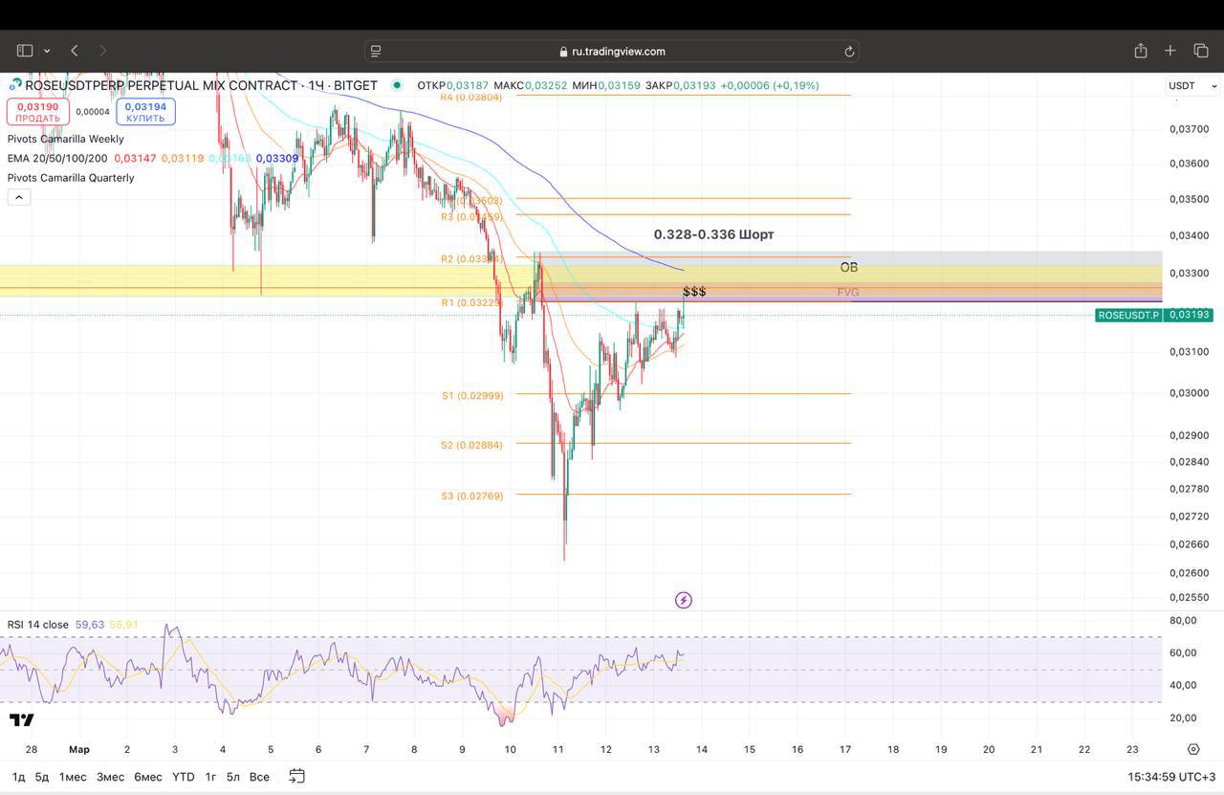This screenshot has width=1224, height=795.
Task: Reload the TradingView page
Action: click(x=848, y=51)
